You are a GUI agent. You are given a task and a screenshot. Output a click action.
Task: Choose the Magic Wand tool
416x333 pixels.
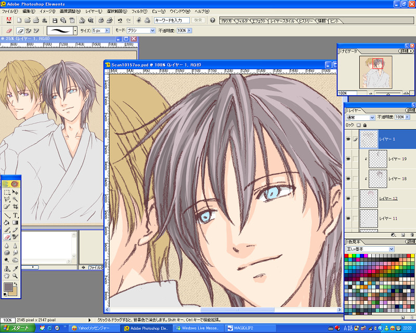[x=15, y=199]
